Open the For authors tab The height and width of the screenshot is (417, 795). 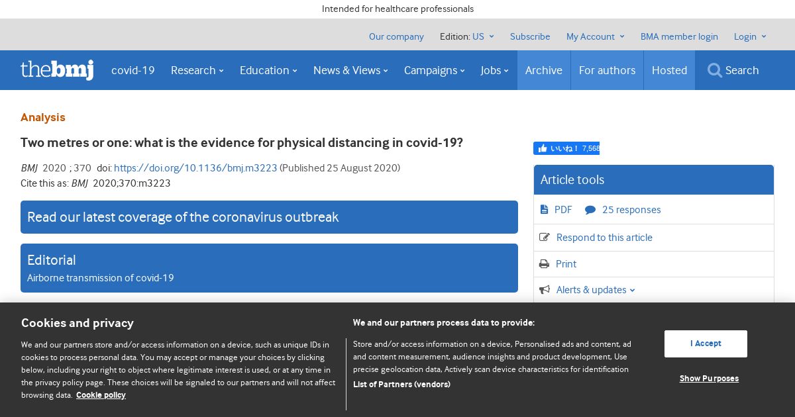(607, 70)
